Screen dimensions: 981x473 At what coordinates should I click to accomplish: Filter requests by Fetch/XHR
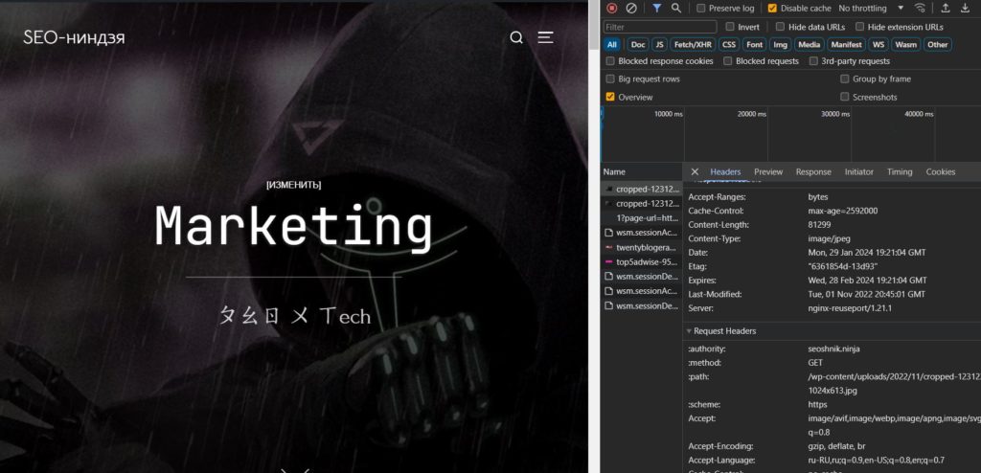[x=693, y=44]
